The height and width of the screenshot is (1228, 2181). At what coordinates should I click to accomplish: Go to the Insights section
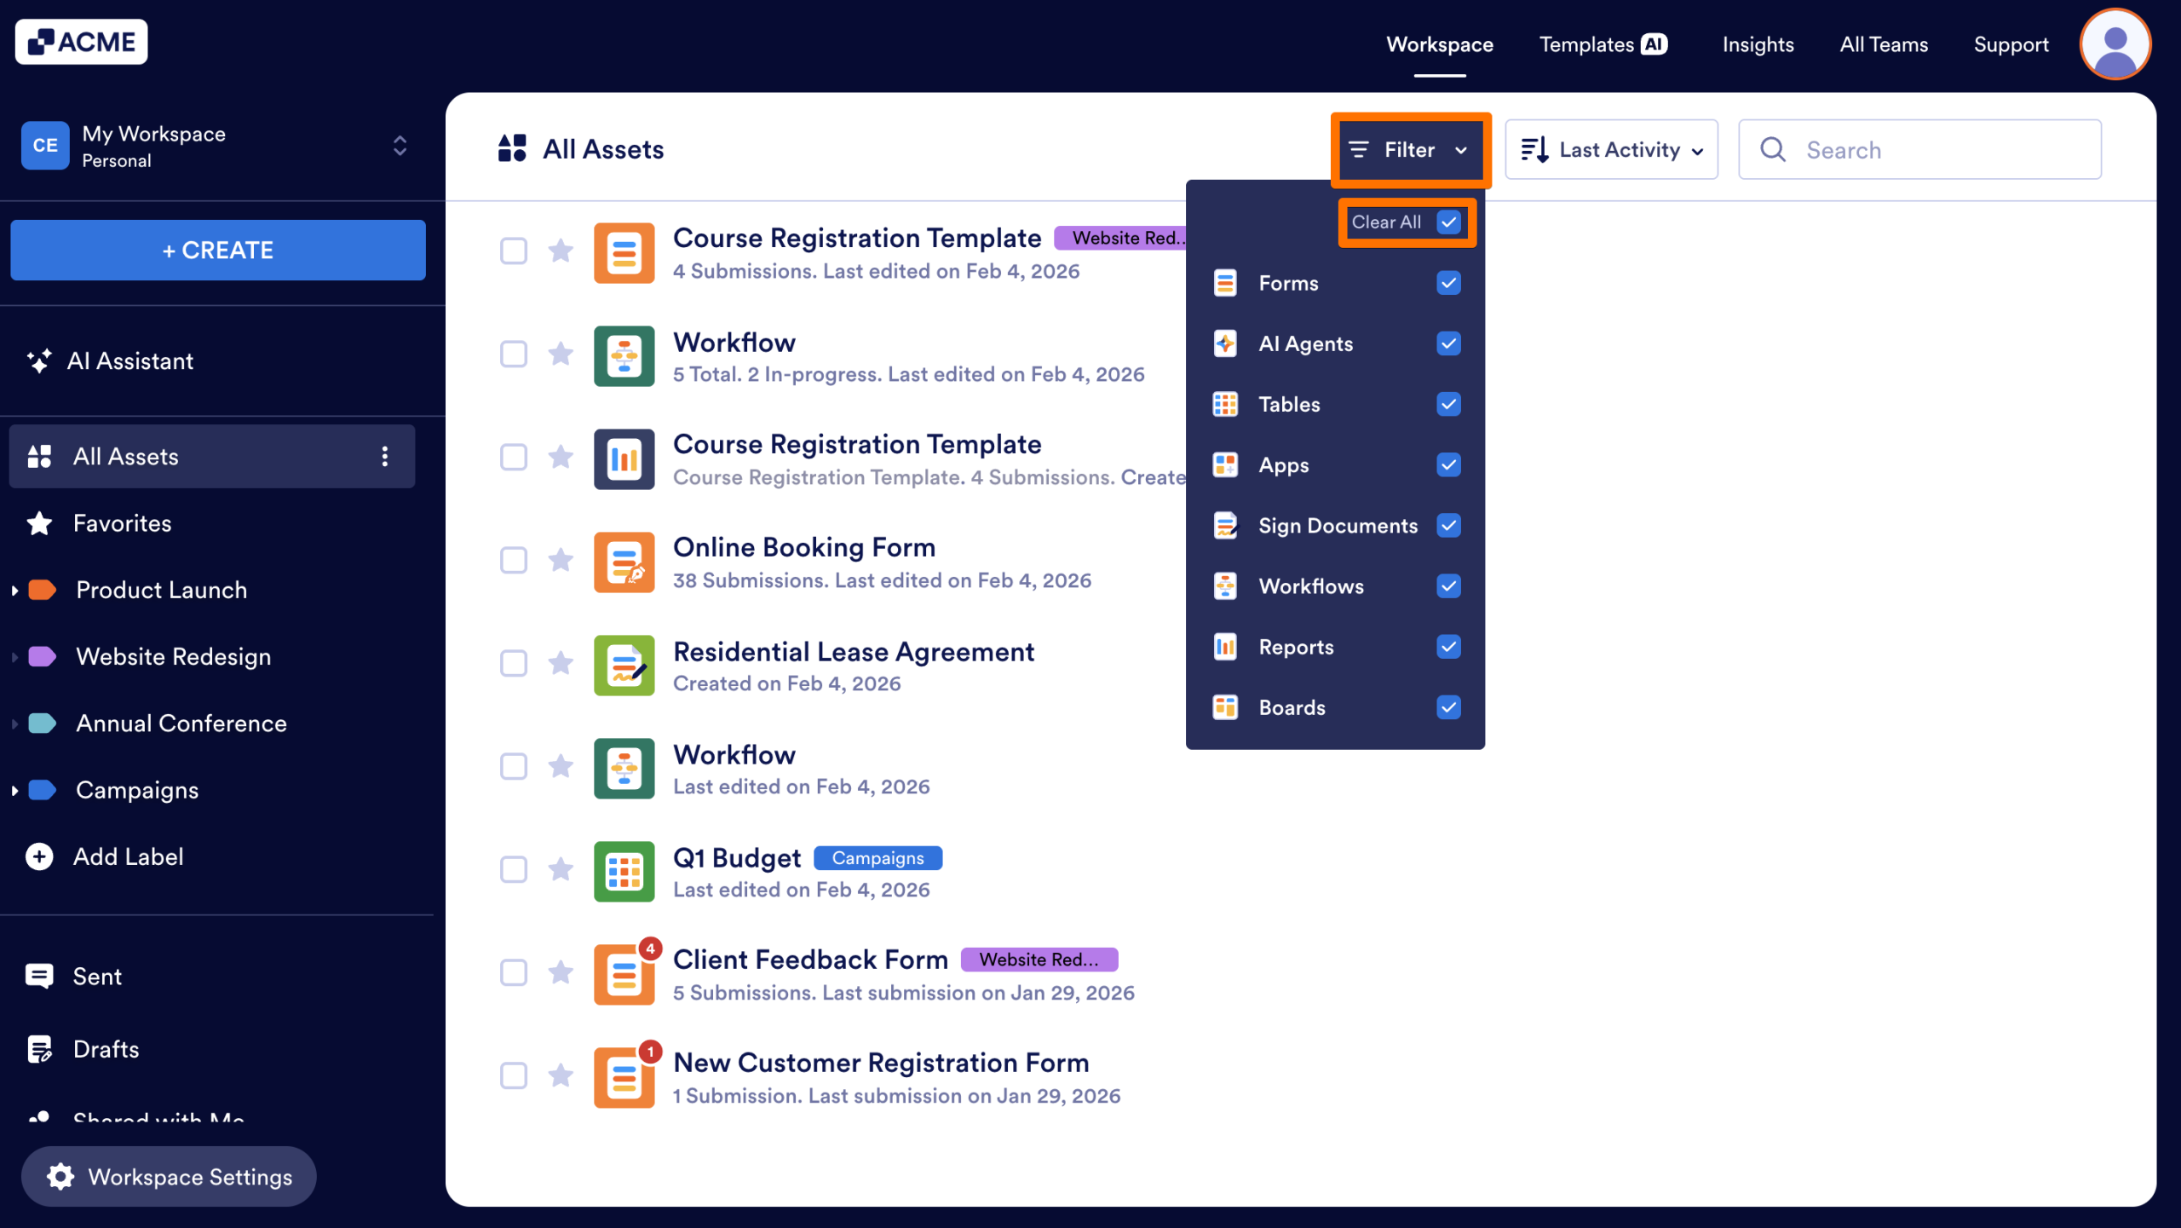coord(1758,44)
